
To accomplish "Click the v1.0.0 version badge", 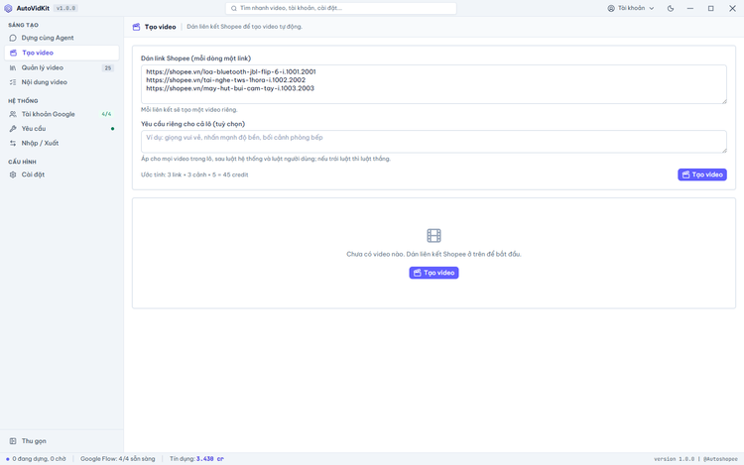I will point(65,8).
